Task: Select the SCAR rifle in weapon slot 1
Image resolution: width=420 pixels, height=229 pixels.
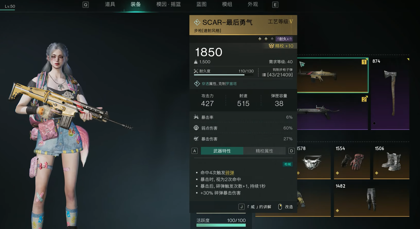Action: [x=333, y=75]
